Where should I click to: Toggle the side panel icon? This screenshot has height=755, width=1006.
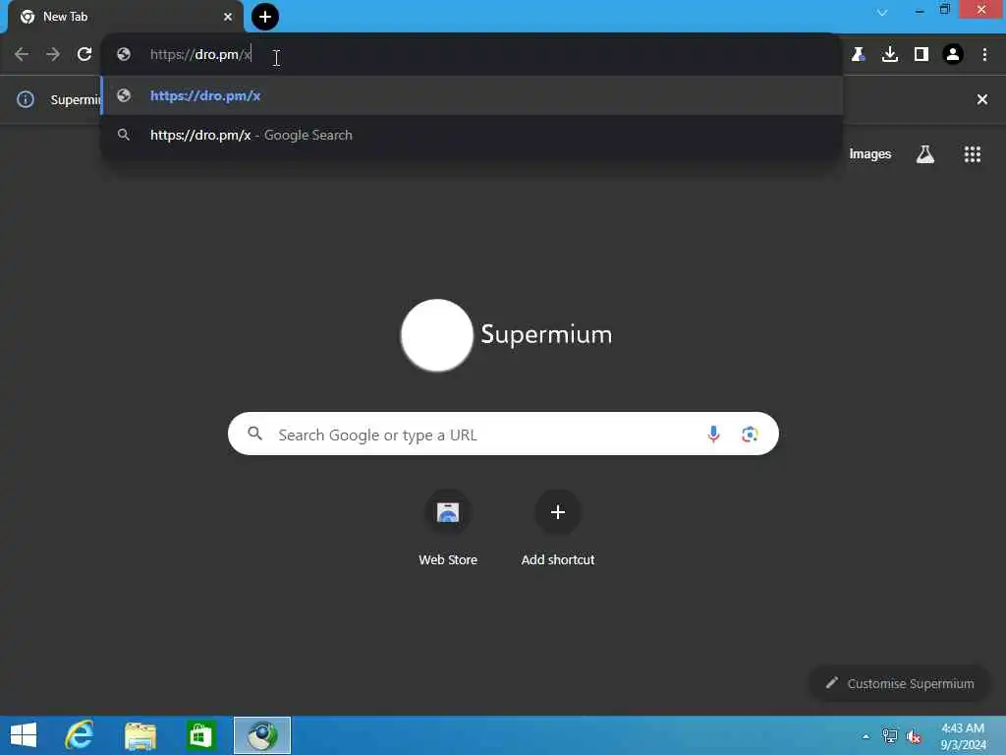click(922, 55)
